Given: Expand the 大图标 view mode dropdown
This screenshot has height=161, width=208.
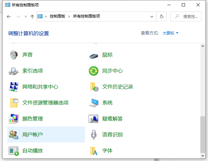Looking at the screenshot, I should point(170,33).
